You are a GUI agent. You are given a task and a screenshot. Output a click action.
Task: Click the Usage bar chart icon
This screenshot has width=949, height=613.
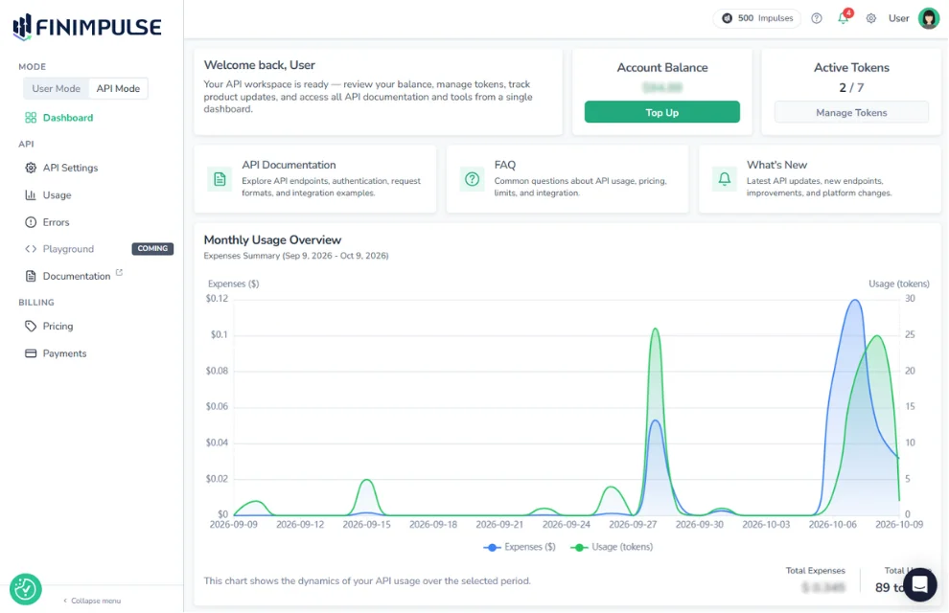coord(31,195)
